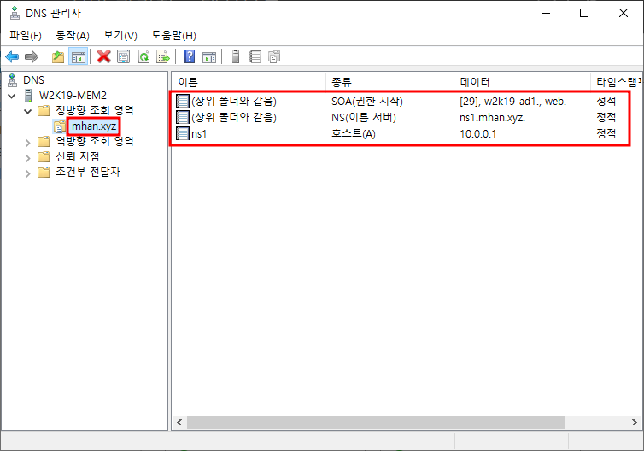Click the 정방향 조회 영역 folder icon

coord(44,110)
